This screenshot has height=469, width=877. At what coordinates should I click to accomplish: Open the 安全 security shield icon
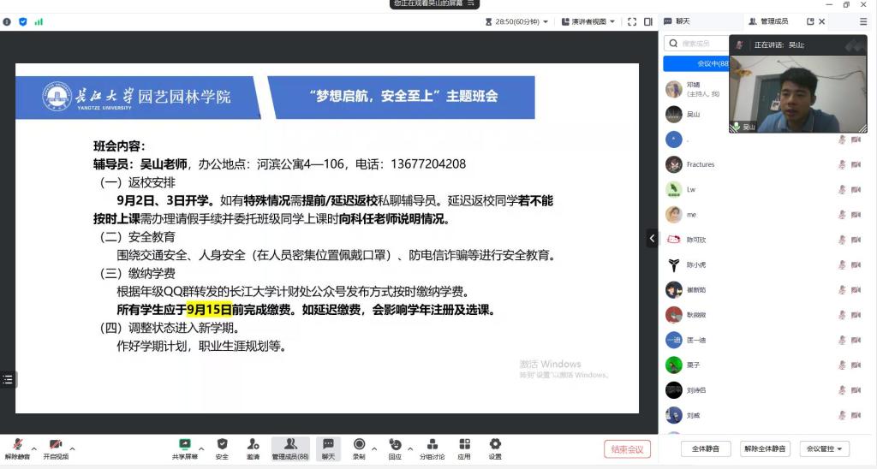pos(222,445)
